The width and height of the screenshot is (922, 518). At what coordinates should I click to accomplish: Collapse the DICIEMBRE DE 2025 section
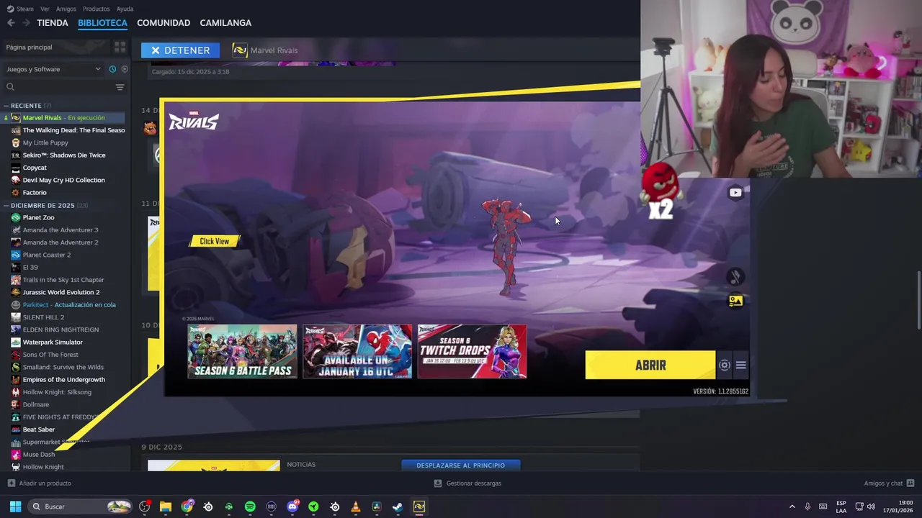tap(42, 206)
